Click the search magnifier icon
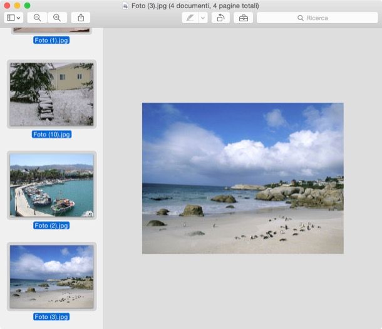382x329 pixels. (301, 18)
